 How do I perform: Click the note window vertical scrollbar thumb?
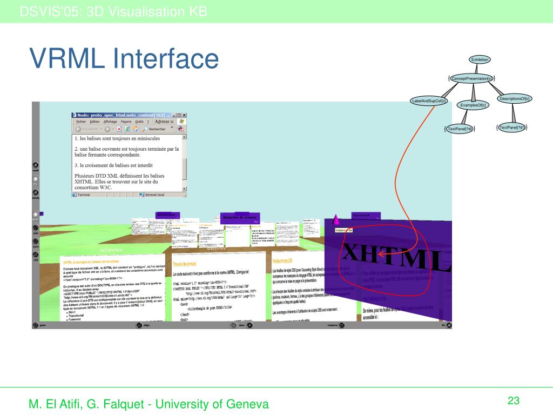(x=184, y=169)
